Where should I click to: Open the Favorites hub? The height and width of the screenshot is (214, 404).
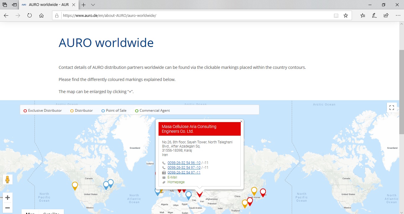coord(363,16)
